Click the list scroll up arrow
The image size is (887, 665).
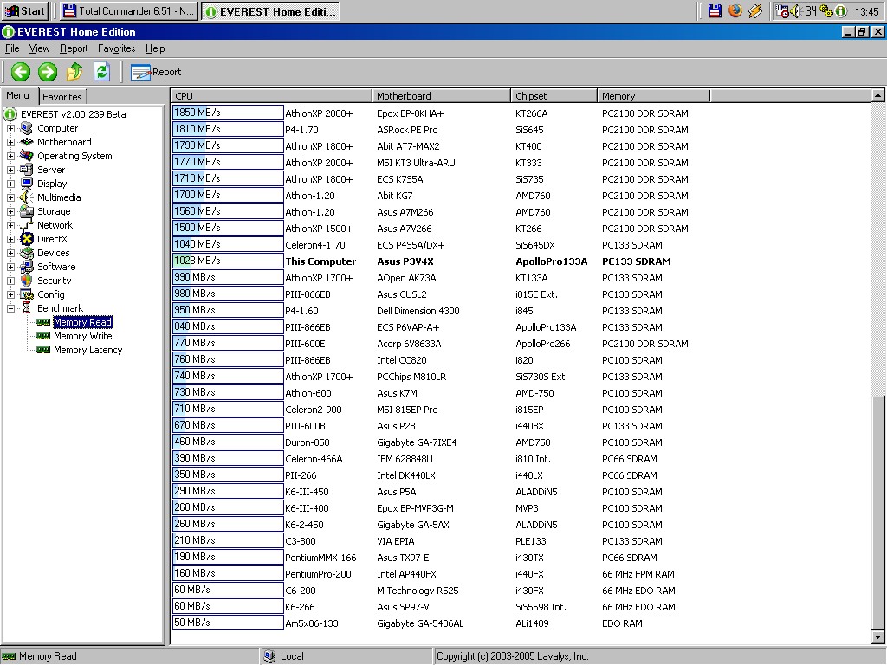pyautogui.click(x=878, y=95)
